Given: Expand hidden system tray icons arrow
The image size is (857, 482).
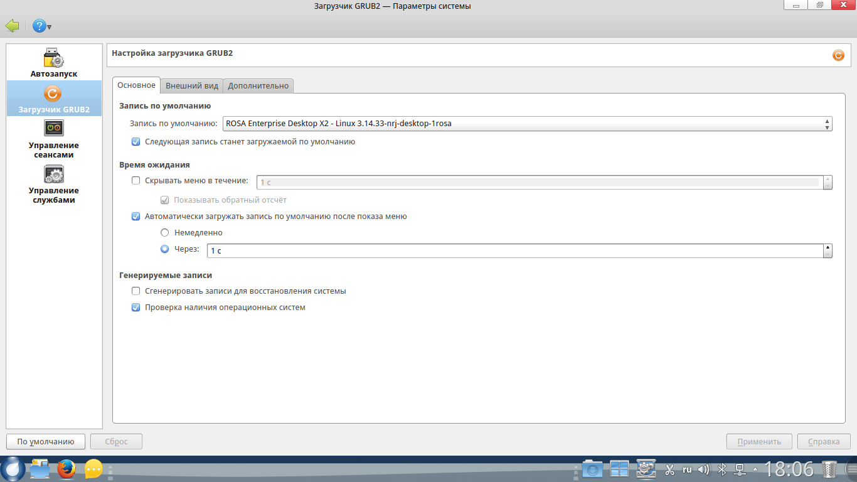Looking at the screenshot, I should click(755, 469).
